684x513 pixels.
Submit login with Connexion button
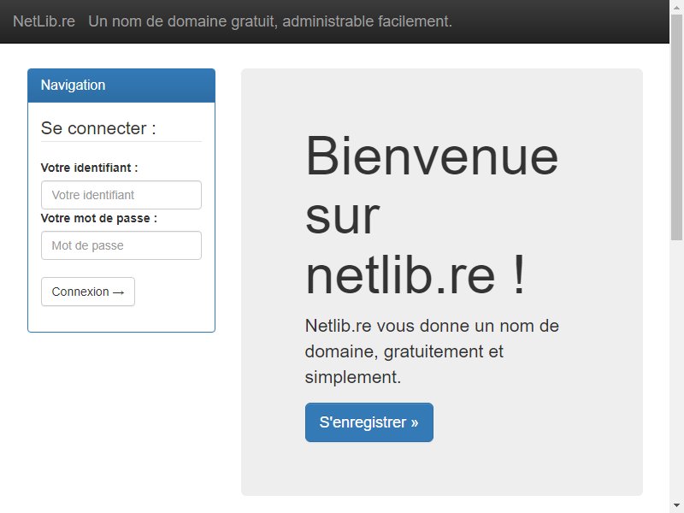click(88, 292)
